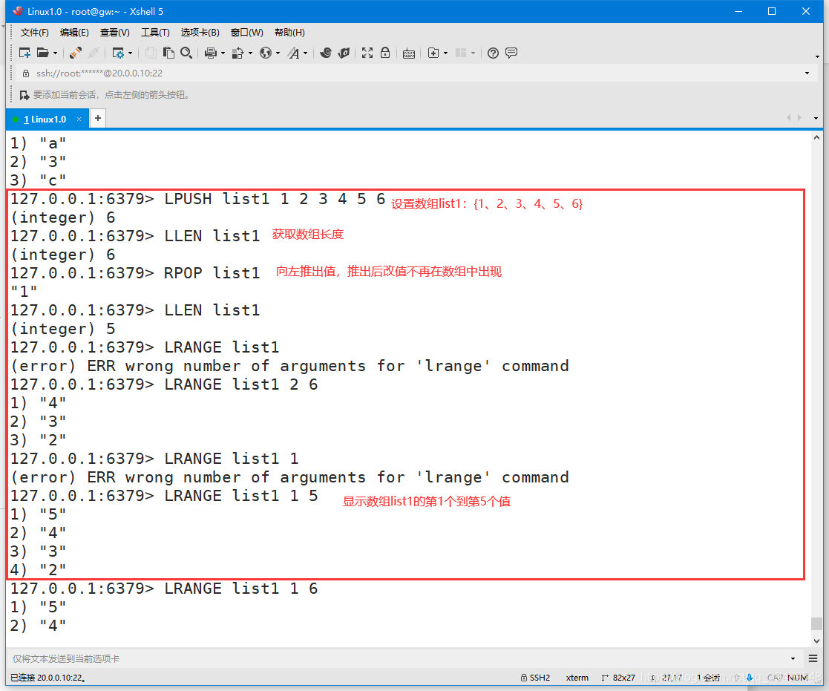829x691 pixels.
Task: Click the tab bar previous arrow
Action: coord(788,118)
